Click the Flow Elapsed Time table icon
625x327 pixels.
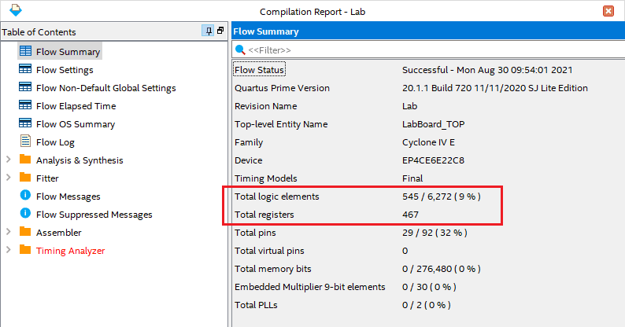25,106
